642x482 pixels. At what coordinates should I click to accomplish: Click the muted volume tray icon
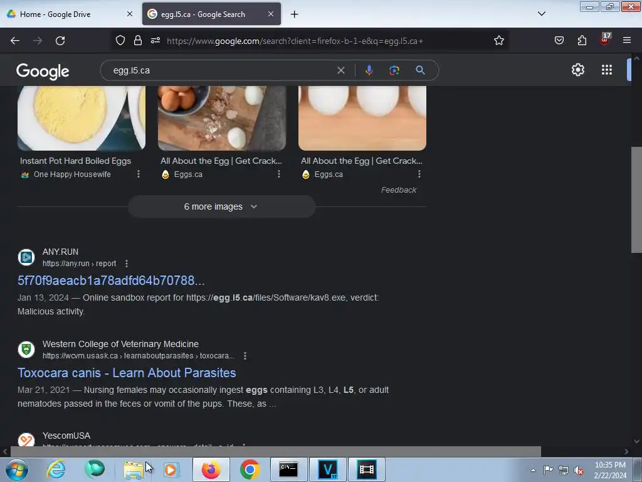[x=579, y=470]
